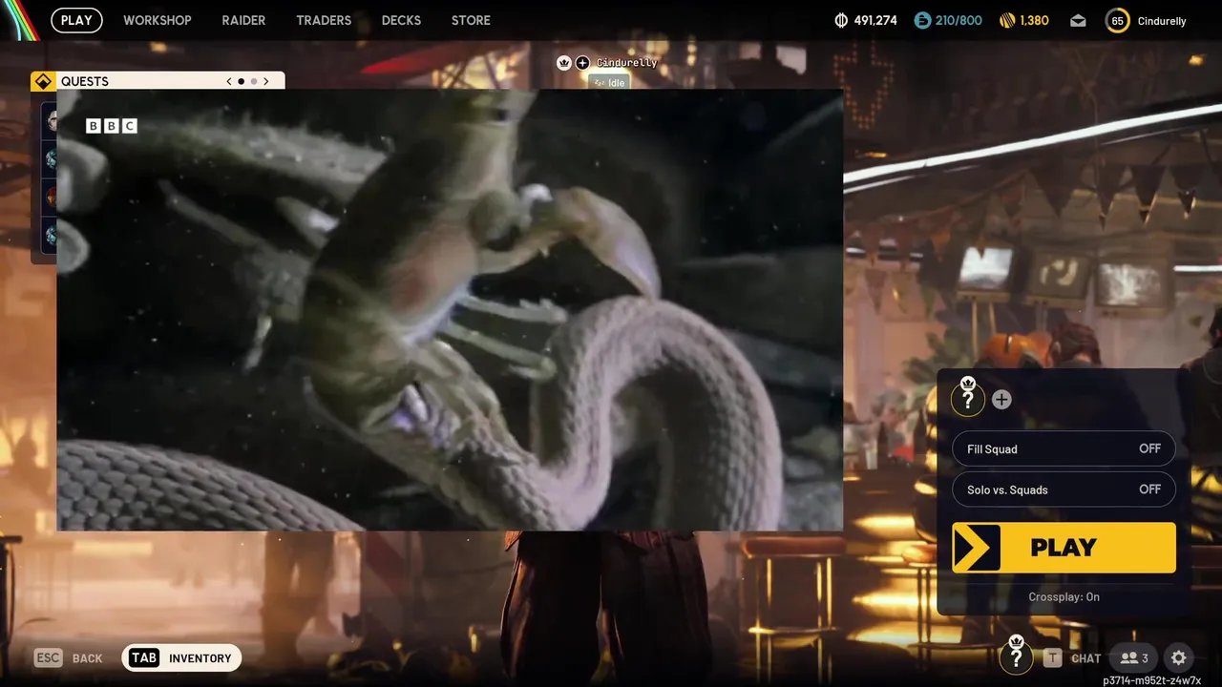Open the PLAY tab in top navigation
The image size is (1222, 687).
coord(76,20)
